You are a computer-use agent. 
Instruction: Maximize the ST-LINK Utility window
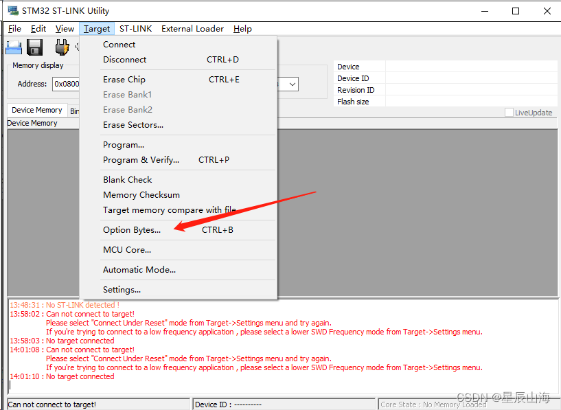coord(516,11)
